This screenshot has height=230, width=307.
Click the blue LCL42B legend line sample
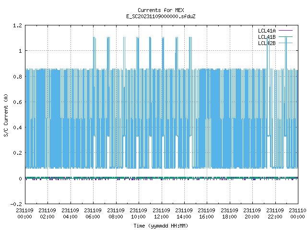285,43
